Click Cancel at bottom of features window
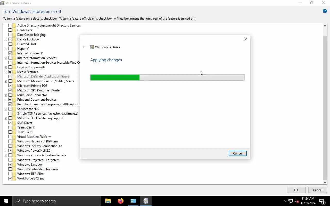Screen dimensions: 330x206 pyautogui.click(x=317, y=190)
